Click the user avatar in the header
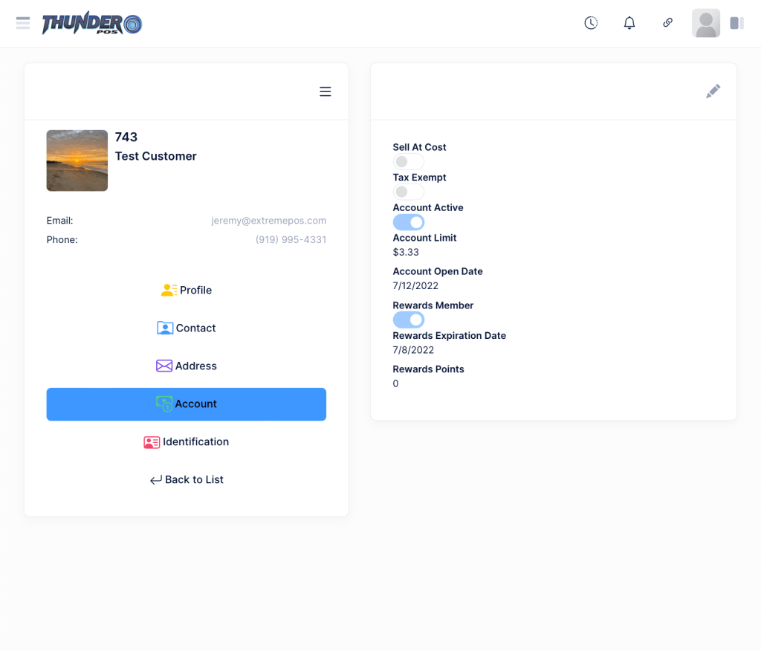The width and height of the screenshot is (761, 651). pos(705,23)
